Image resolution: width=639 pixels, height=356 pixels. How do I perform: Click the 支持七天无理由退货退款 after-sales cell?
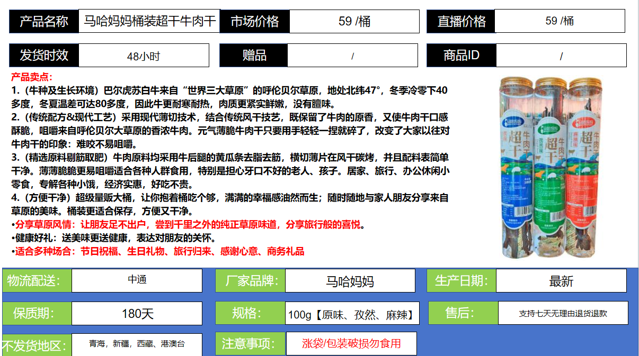tap(563, 313)
